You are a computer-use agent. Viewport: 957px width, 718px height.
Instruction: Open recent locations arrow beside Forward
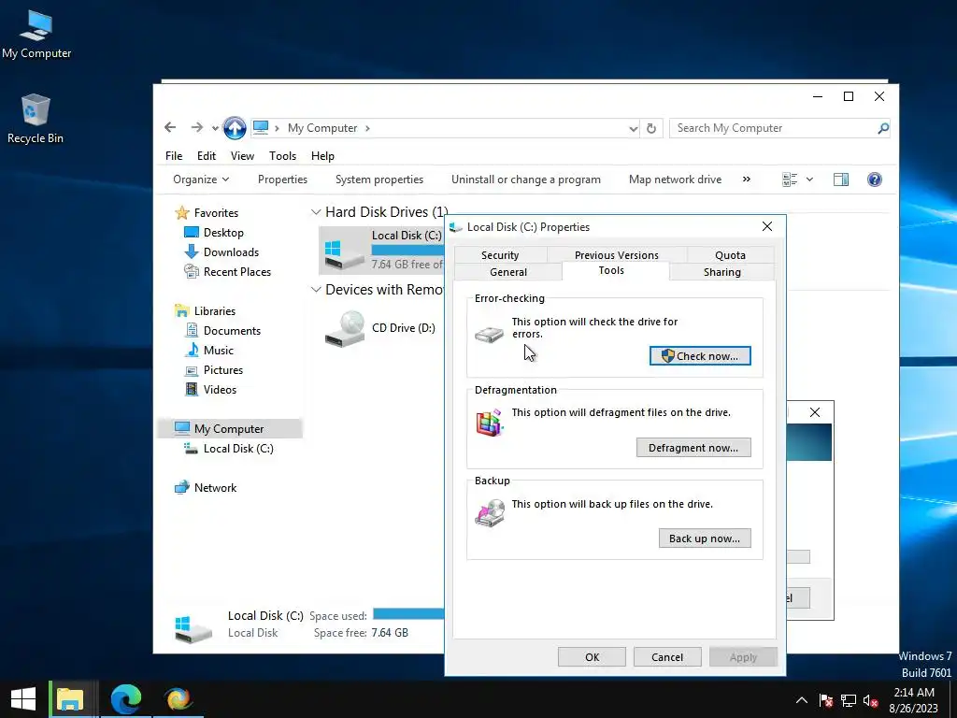tap(215, 128)
